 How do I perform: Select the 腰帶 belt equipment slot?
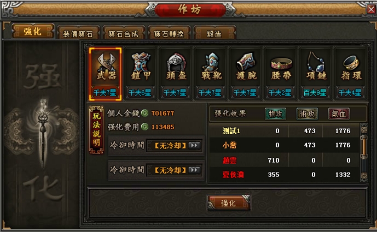(280, 74)
